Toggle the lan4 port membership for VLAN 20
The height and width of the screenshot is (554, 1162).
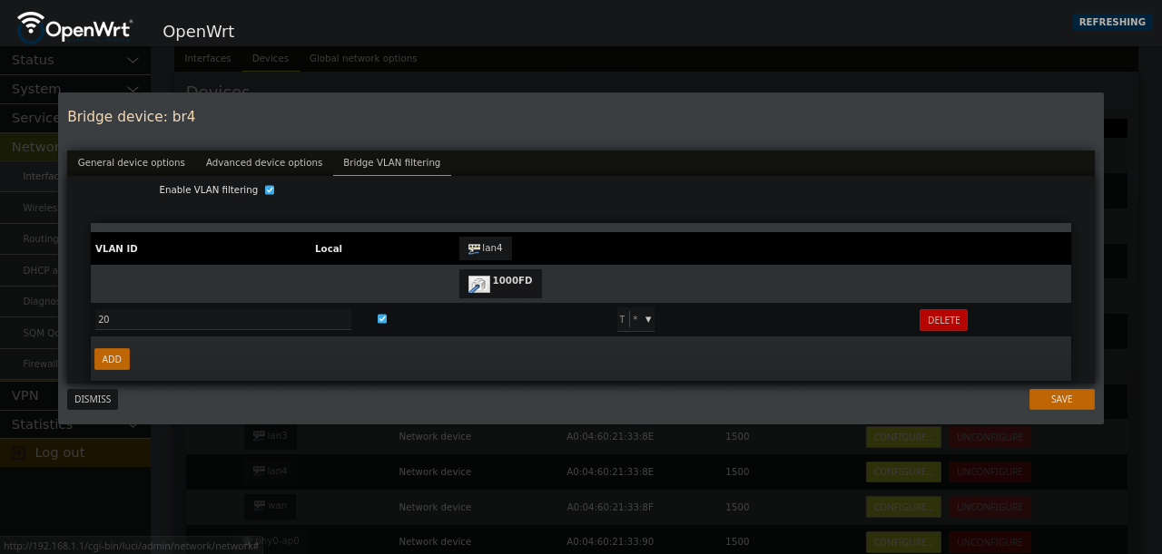point(621,319)
